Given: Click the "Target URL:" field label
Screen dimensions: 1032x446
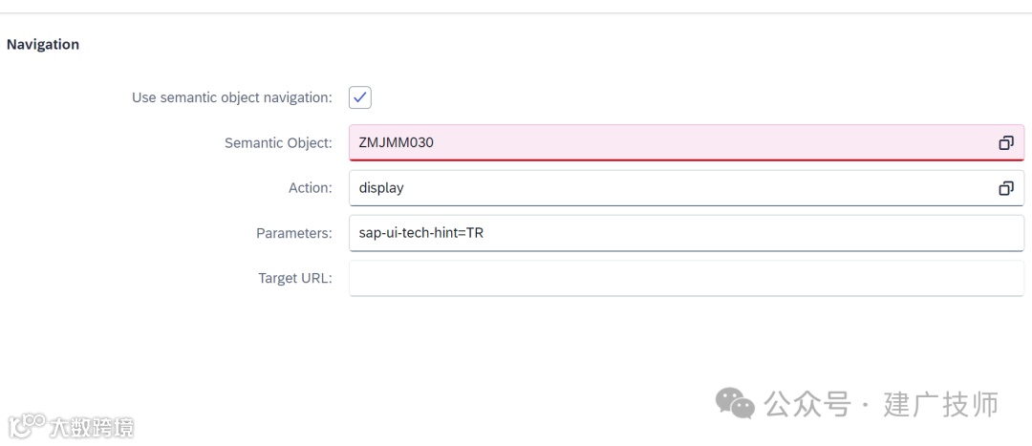Looking at the screenshot, I should (x=294, y=278).
